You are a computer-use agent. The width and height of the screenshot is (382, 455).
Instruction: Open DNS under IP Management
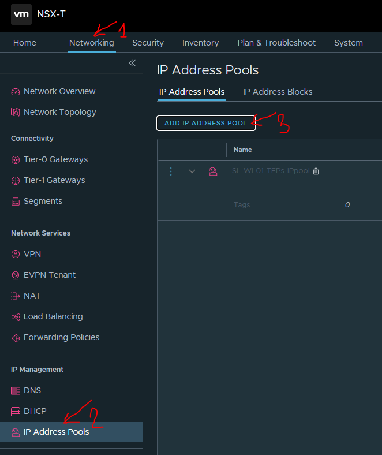click(x=32, y=390)
